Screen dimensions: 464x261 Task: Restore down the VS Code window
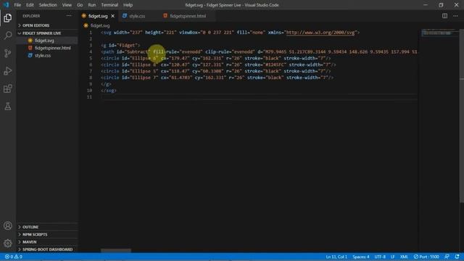441,5
